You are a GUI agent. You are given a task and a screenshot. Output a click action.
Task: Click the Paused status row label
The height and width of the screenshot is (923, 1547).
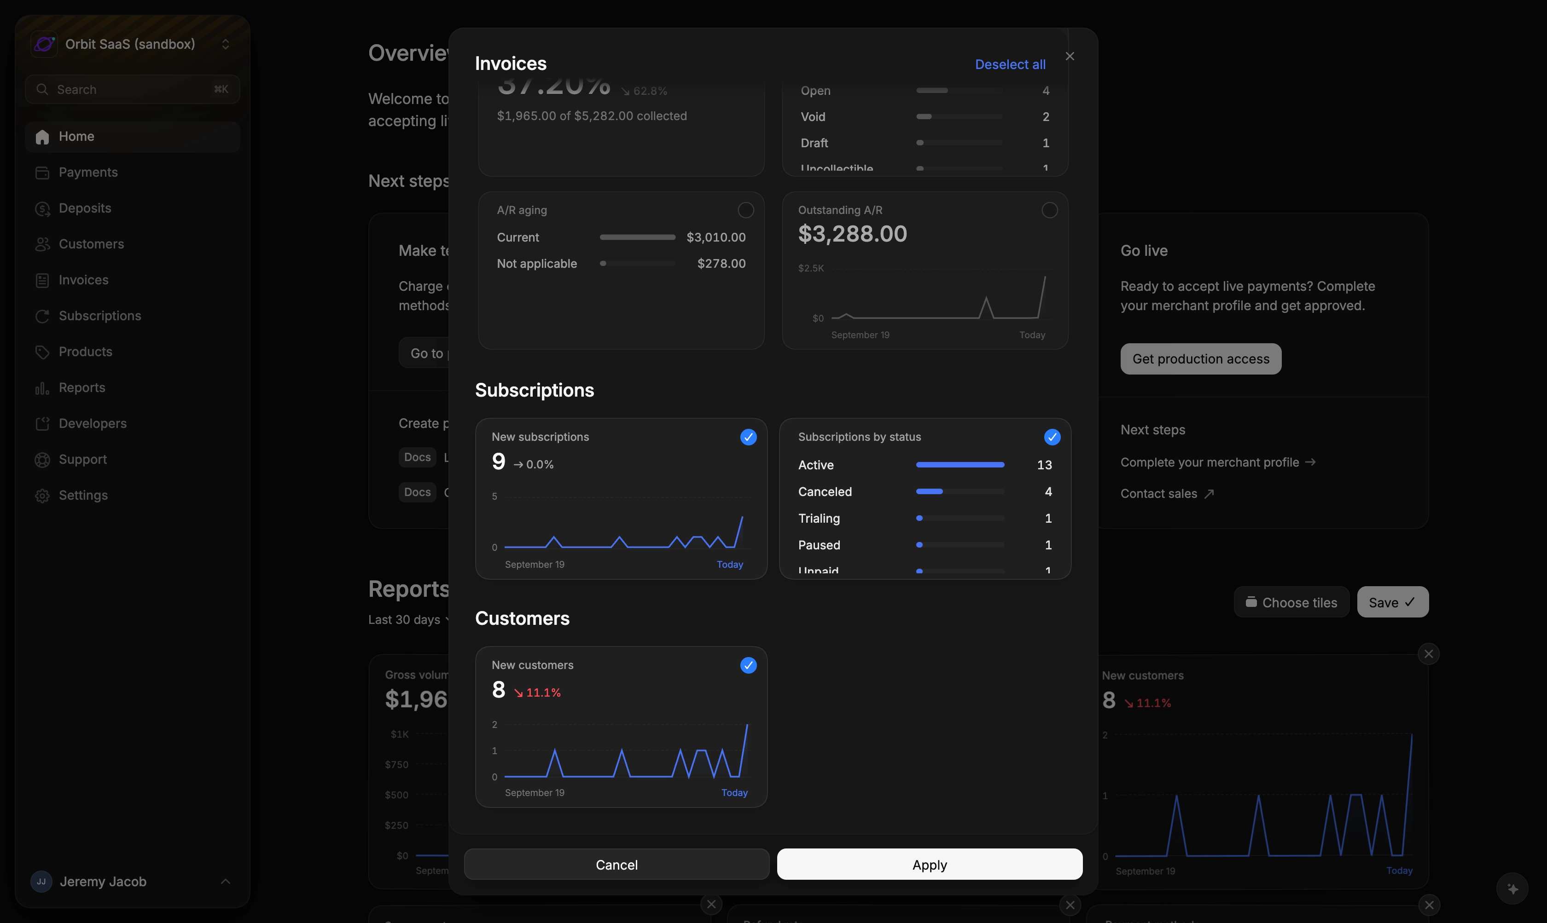[819, 545]
